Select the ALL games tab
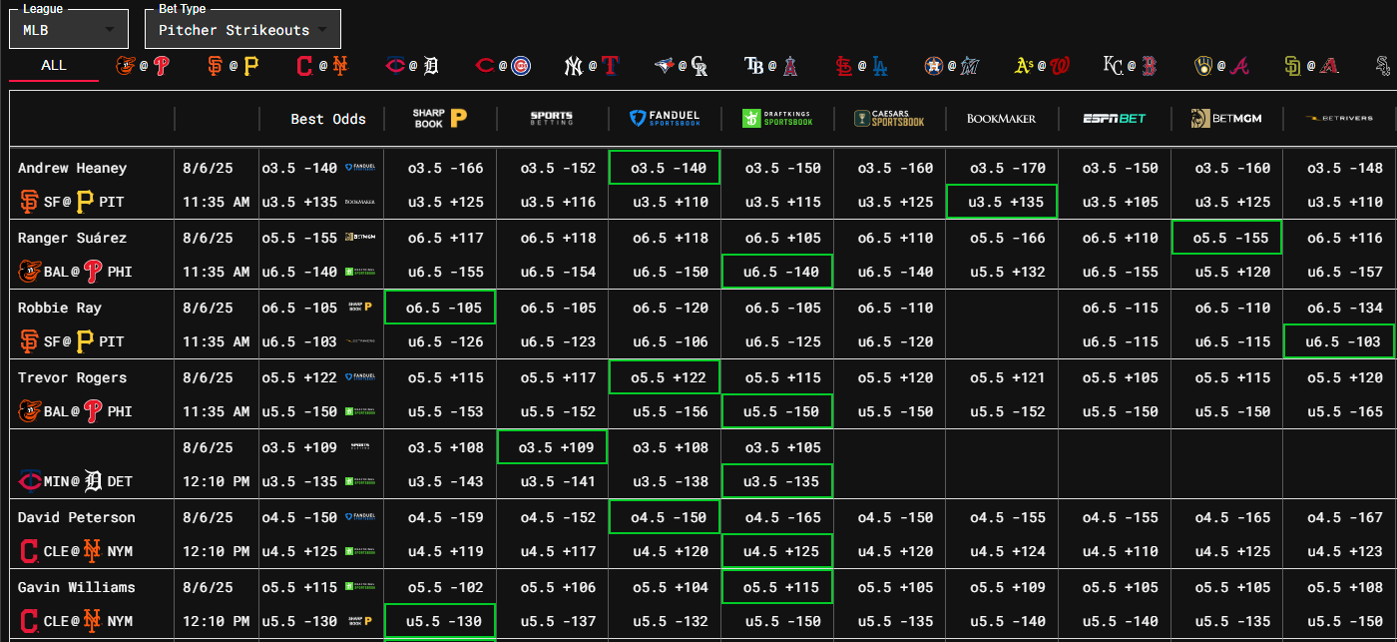The image size is (1397, 642). tap(54, 65)
